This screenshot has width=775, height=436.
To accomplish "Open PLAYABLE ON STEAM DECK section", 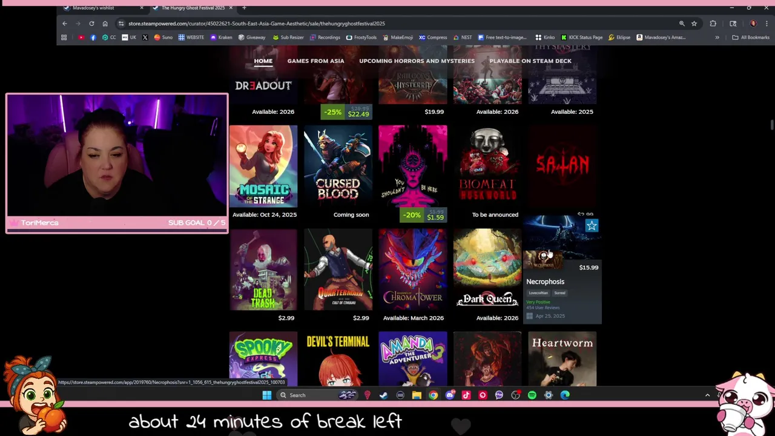I will (530, 61).
